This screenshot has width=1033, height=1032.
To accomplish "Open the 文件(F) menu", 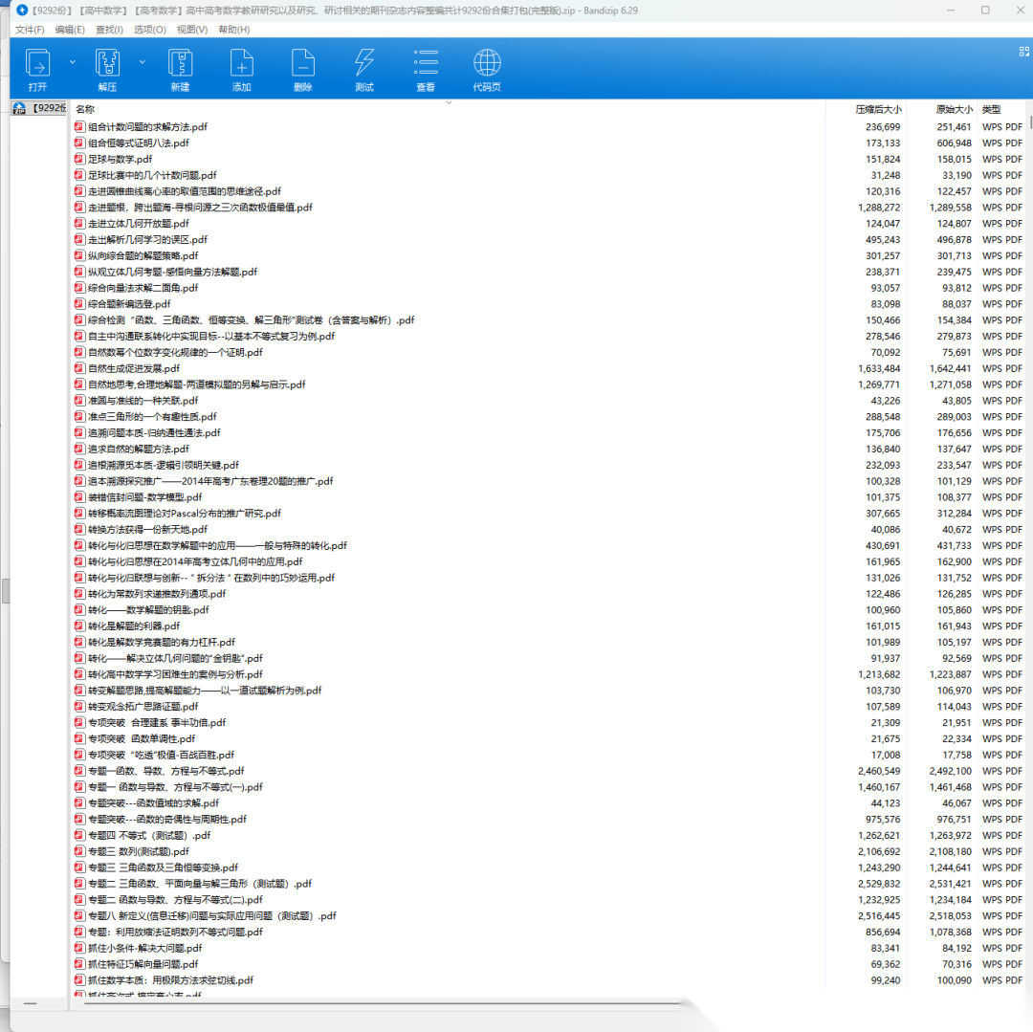I will [31, 30].
